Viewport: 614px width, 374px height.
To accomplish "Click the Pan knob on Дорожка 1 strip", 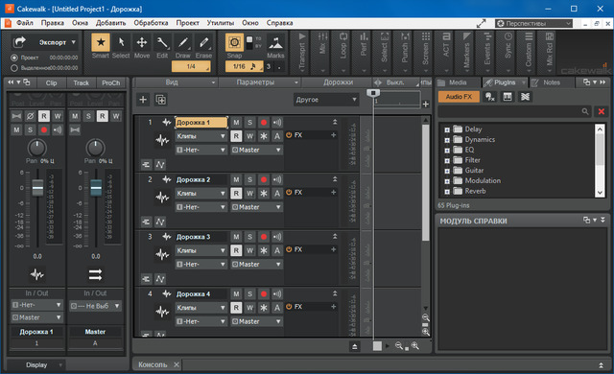I will click(36, 148).
